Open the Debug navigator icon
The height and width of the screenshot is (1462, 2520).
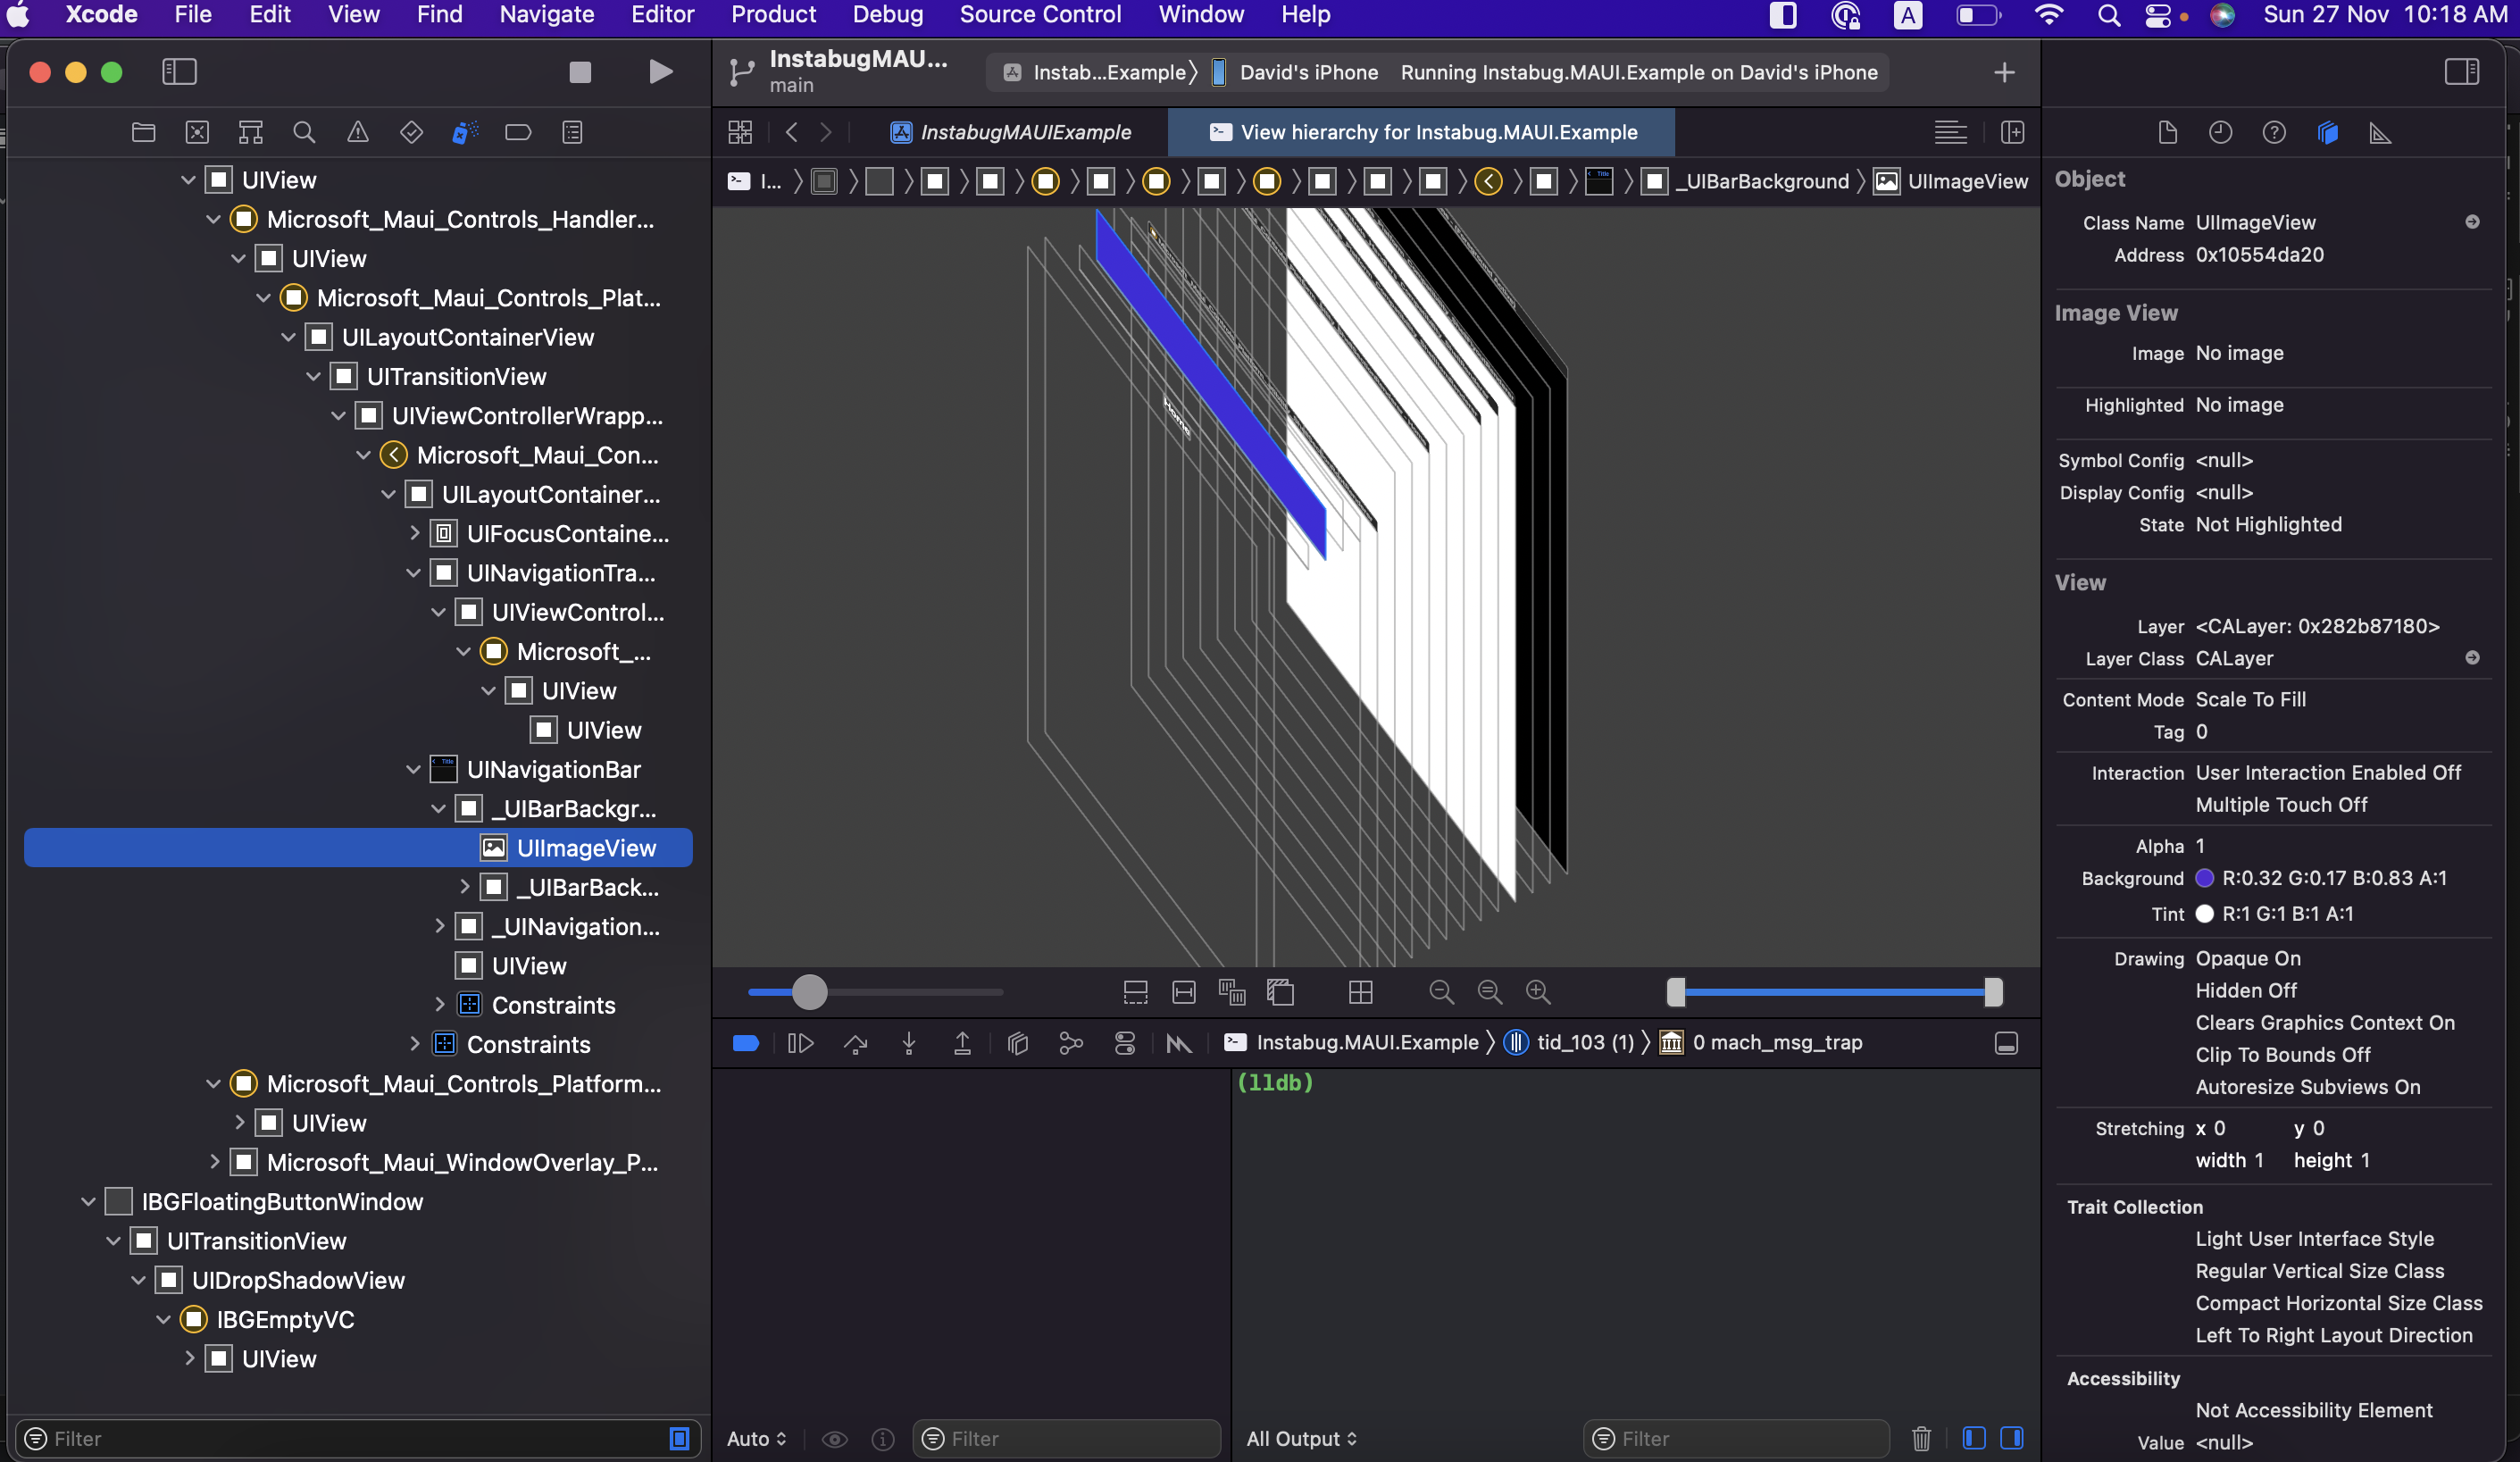click(464, 132)
